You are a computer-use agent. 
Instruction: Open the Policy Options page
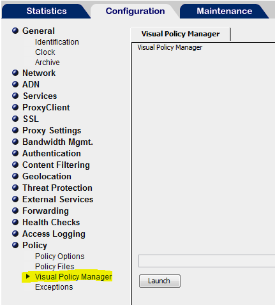pyautogui.click(x=60, y=257)
